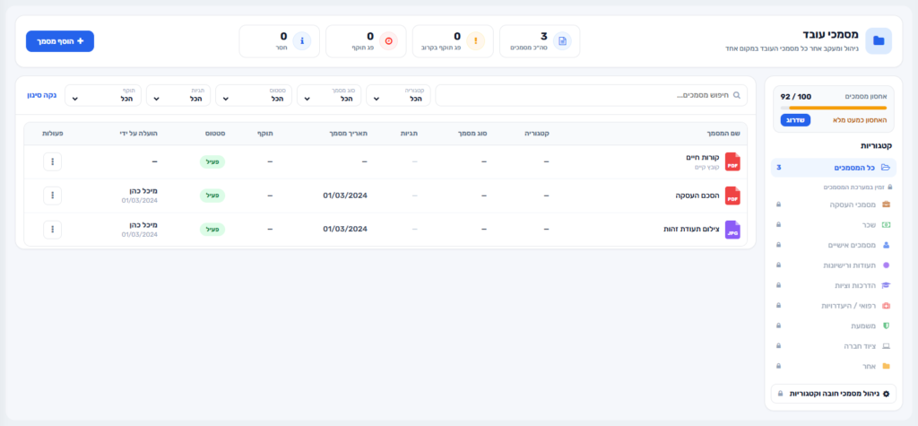
Task: Click the פעיל status badge for קורות חיים
Action: coord(212,161)
